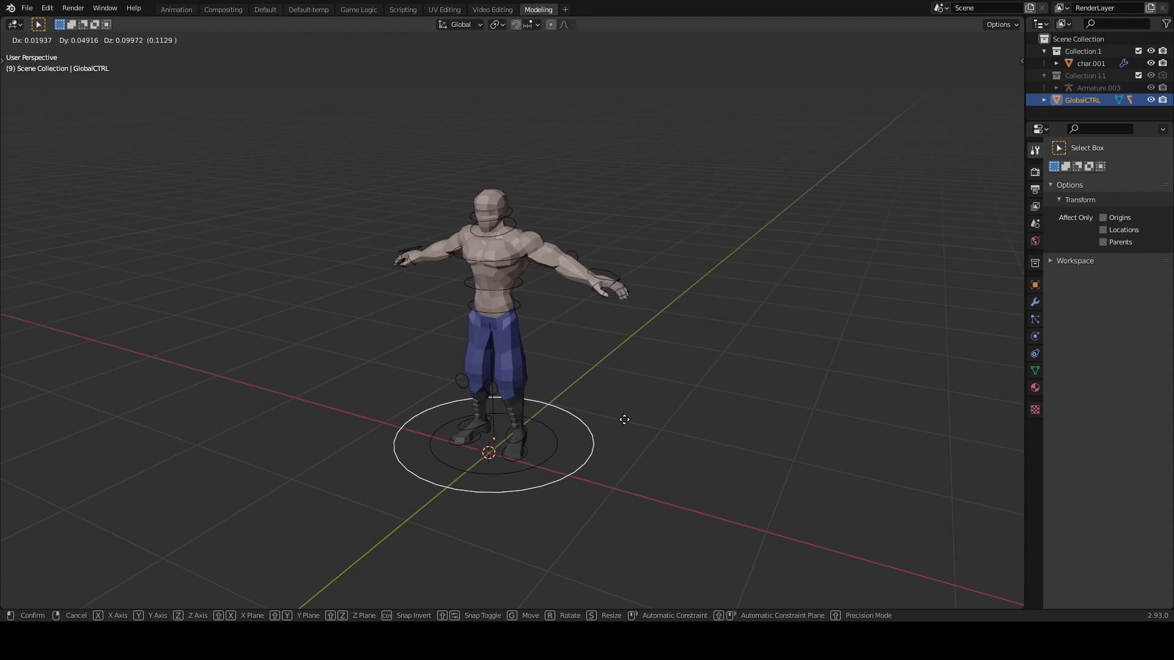Open the Scene properties tab
The image size is (1174, 660).
1035,224
